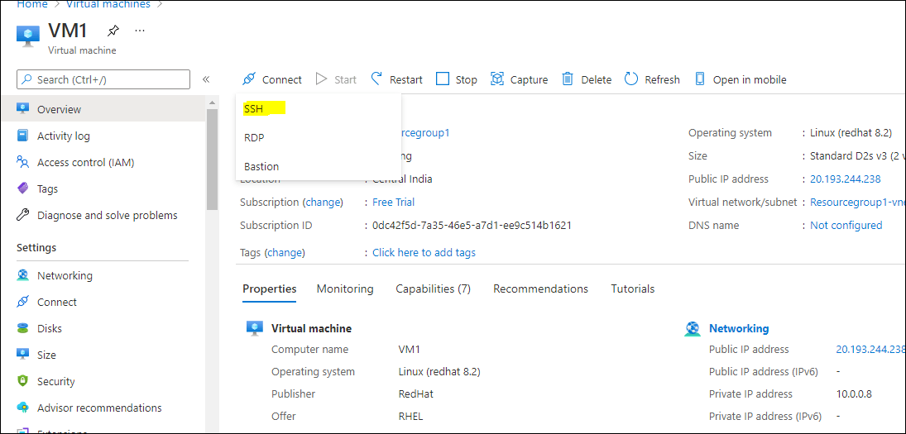
Task: Click the Capture button label
Action: tap(530, 79)
